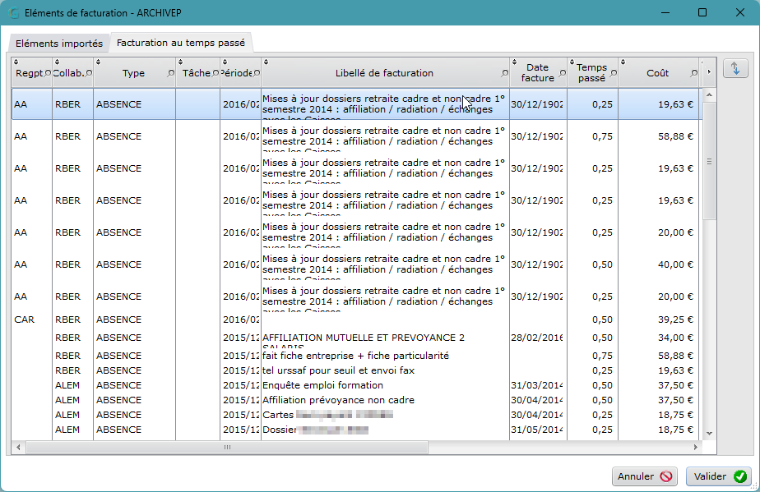Click magnifier in Libellé de facturation header

point(504,74)
